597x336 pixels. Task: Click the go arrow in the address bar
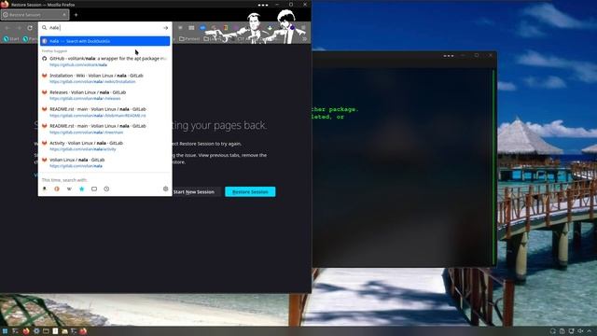(165, 28)
